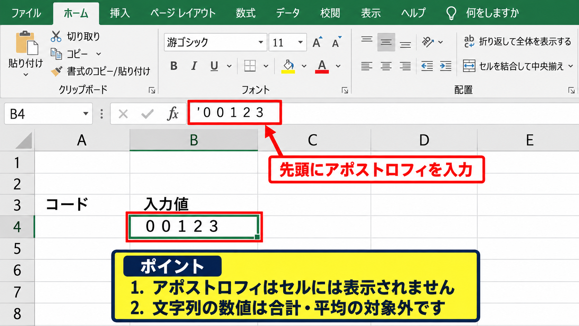Align cell text to the right
579x326 pixels.
tap(406, 66)
